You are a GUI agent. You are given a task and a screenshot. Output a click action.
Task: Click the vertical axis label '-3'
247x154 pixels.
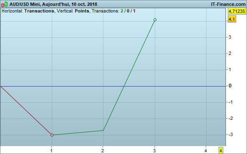coord(231,135)
